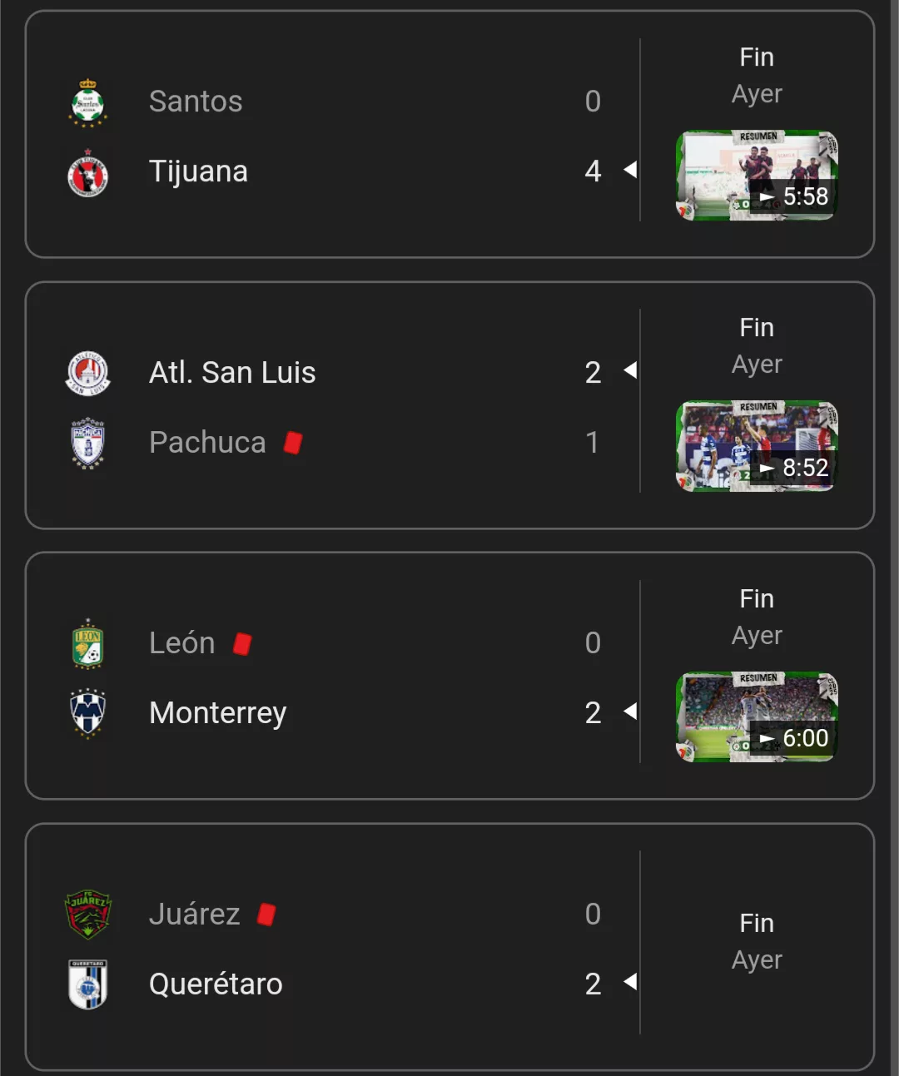Image resolution: width=899 pixels, height=1076 pixels.
Task: Open the Tijuana team name link
Action: [198, 171]
